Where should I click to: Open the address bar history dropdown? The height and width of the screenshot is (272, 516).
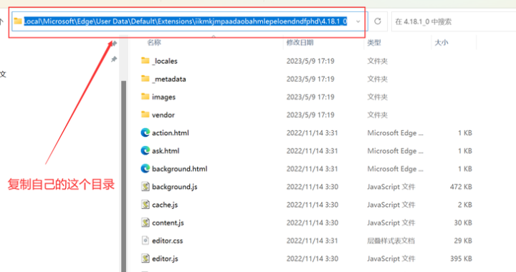pos(358,21)
